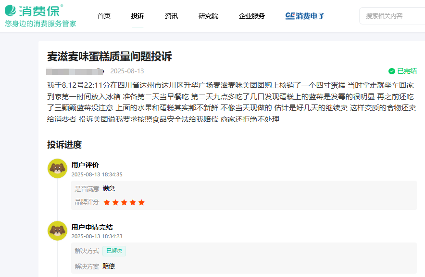The width and height of the screenshot is (425, 277).
Task: Click the 已完结 status text
Action: [x=407, y=71]
